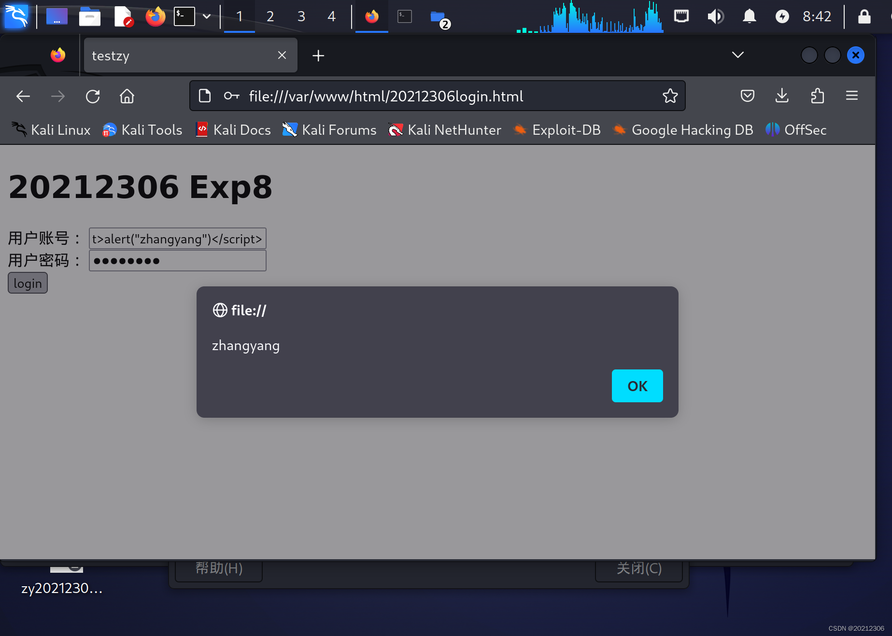The height and width of the screenshot is (636, 892).
Task: Select the Firefox window in taskbar
Action: pyautogui.click(x=372, y=16)
